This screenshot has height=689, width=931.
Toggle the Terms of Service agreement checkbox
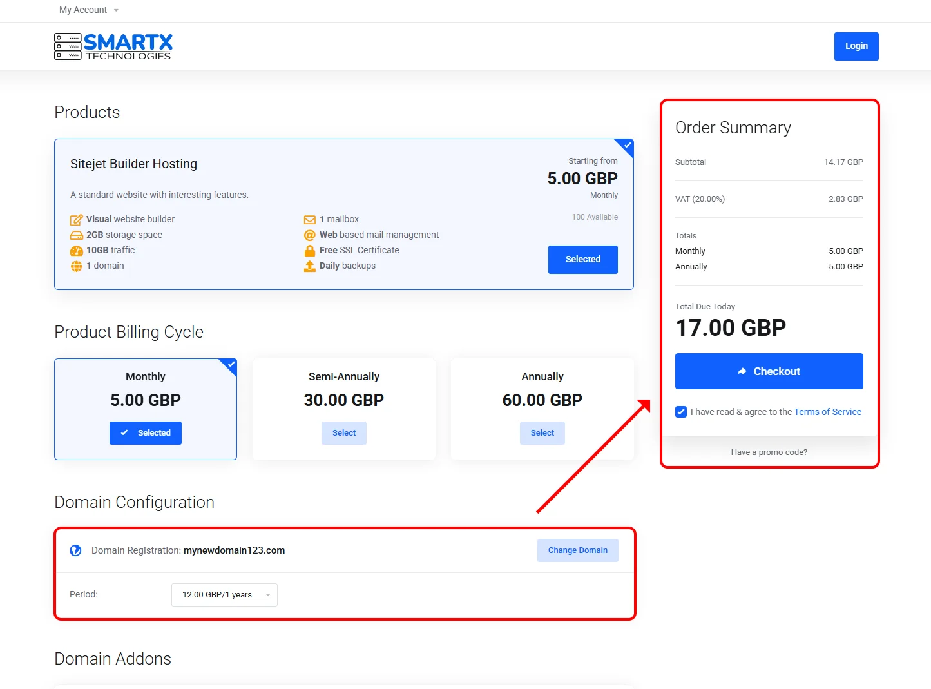(681, 412)
